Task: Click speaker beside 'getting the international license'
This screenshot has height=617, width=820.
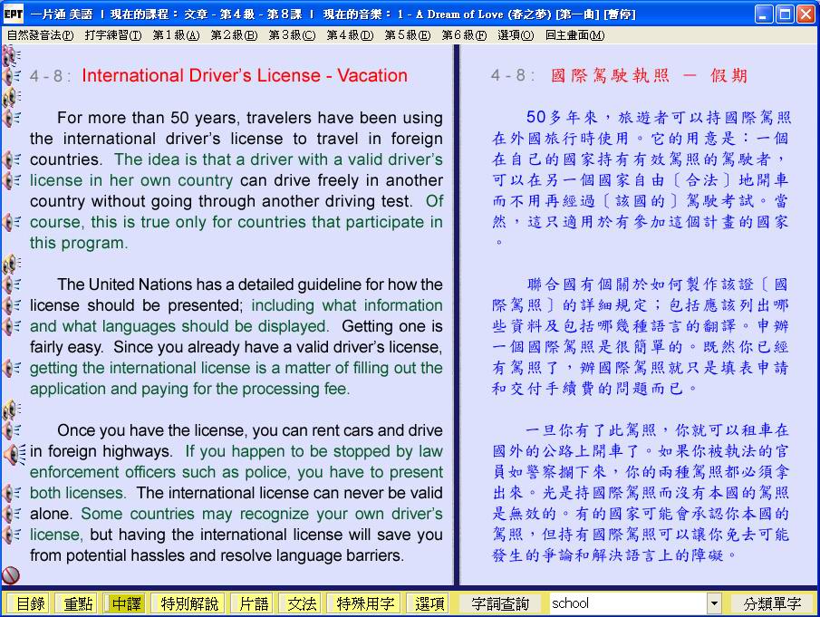Action: point(12,368)
